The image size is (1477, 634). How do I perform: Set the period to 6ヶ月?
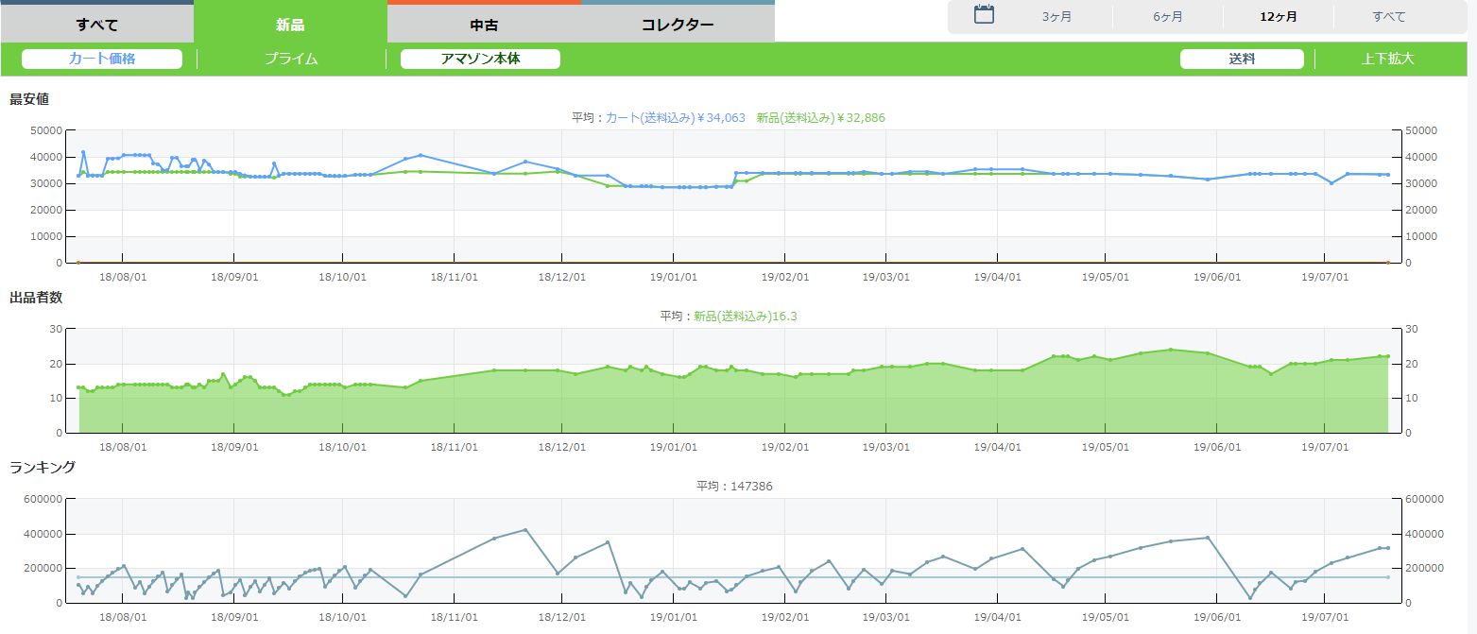[x=1167, y=17]
